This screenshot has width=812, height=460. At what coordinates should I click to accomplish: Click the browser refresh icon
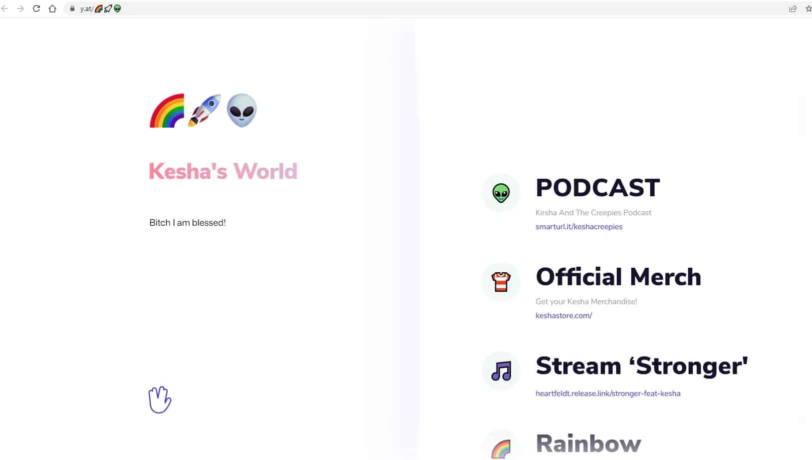(x=36, y=8)
